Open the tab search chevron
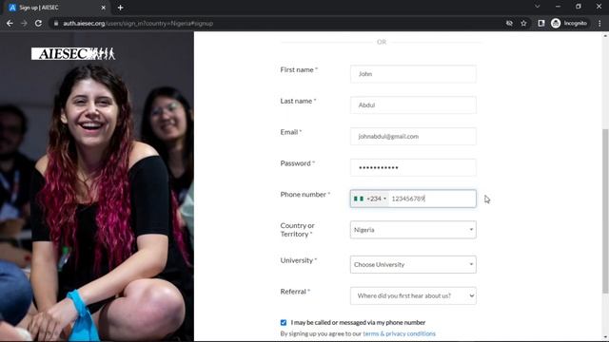The width and height of the screenshot is (609, 342). point(537,7)
